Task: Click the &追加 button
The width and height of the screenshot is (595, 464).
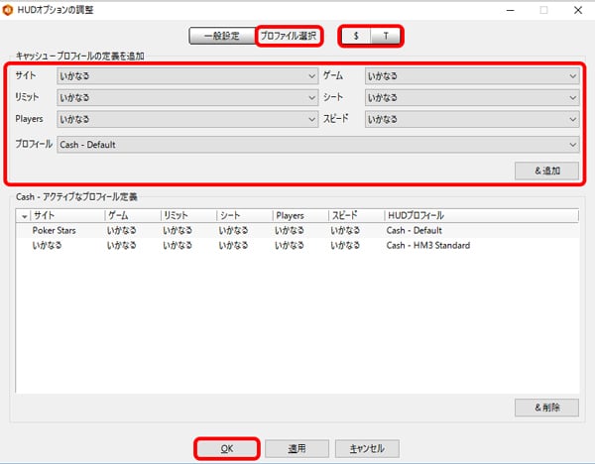Action: (547, 171)
